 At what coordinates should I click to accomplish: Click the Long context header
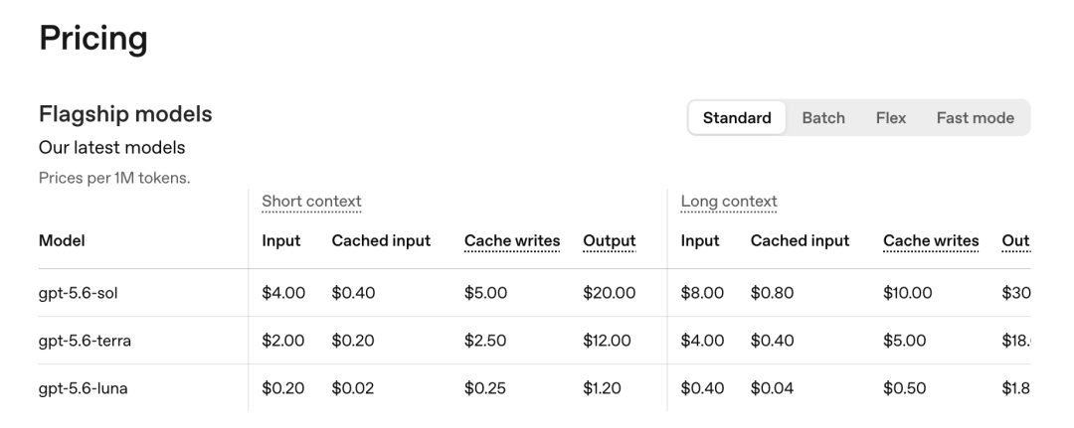click(x=729, y=202)
